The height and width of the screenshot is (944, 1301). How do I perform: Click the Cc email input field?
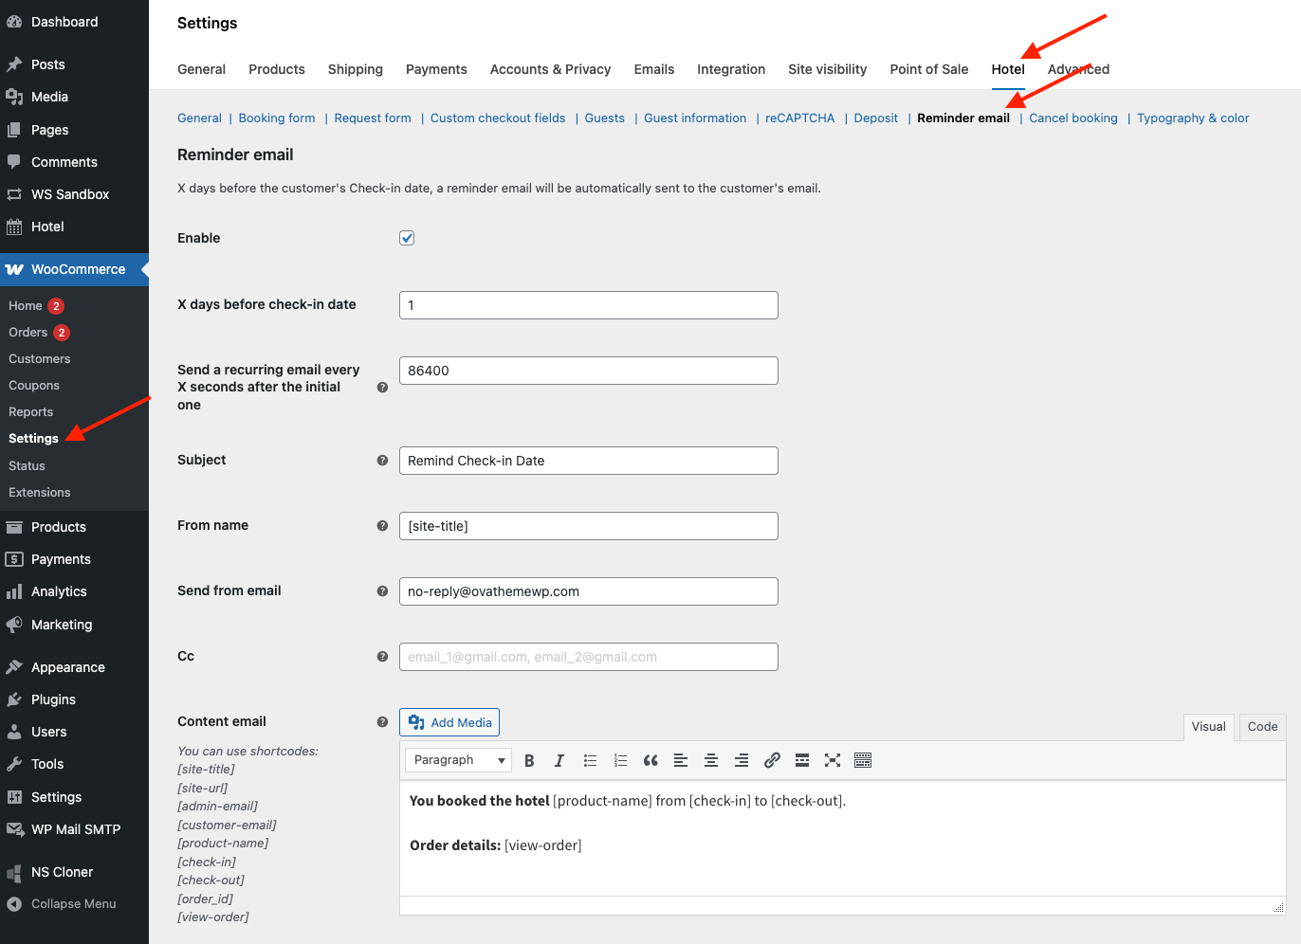click(x=588, y=657)
